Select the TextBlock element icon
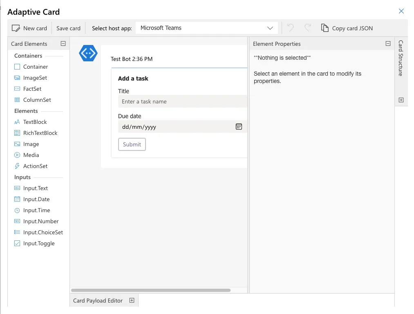 tap(17, 122)
